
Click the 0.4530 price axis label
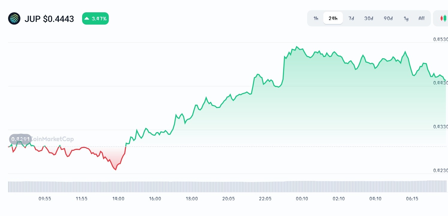click(x=440, y=39)
